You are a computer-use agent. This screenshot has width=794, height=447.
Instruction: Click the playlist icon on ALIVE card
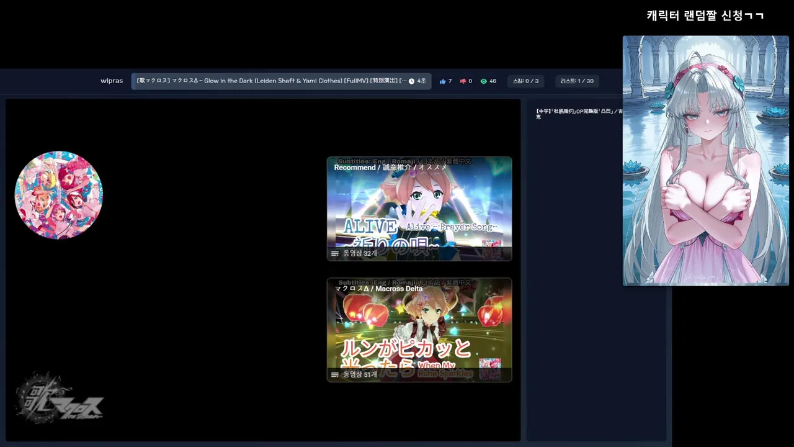point(335,253)
